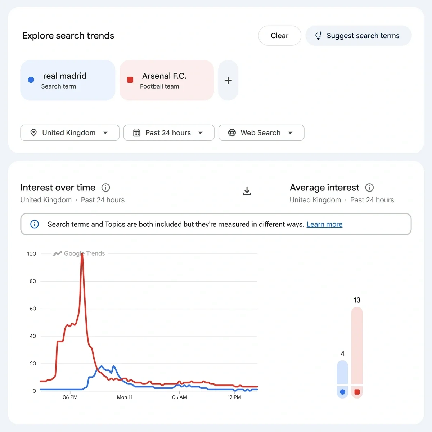The height and width of the screenshot is (432, 432).
Task: Click the calendar icon in time filter
Action: click(x=137, y=133)
